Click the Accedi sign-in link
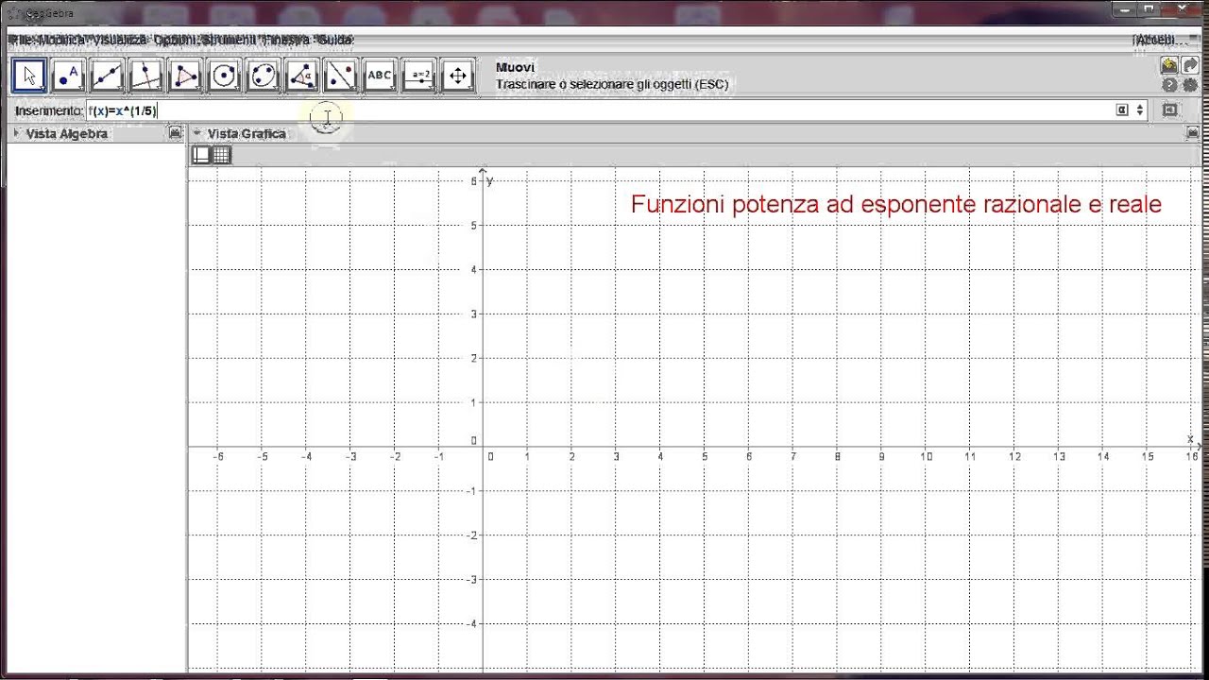Screen dimensions: 1209x680 pos(1157,40)
